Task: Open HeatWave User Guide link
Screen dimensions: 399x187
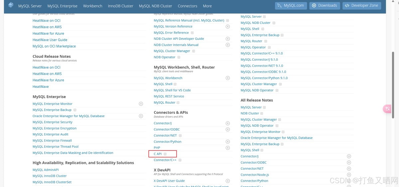Action: (50, 40)
